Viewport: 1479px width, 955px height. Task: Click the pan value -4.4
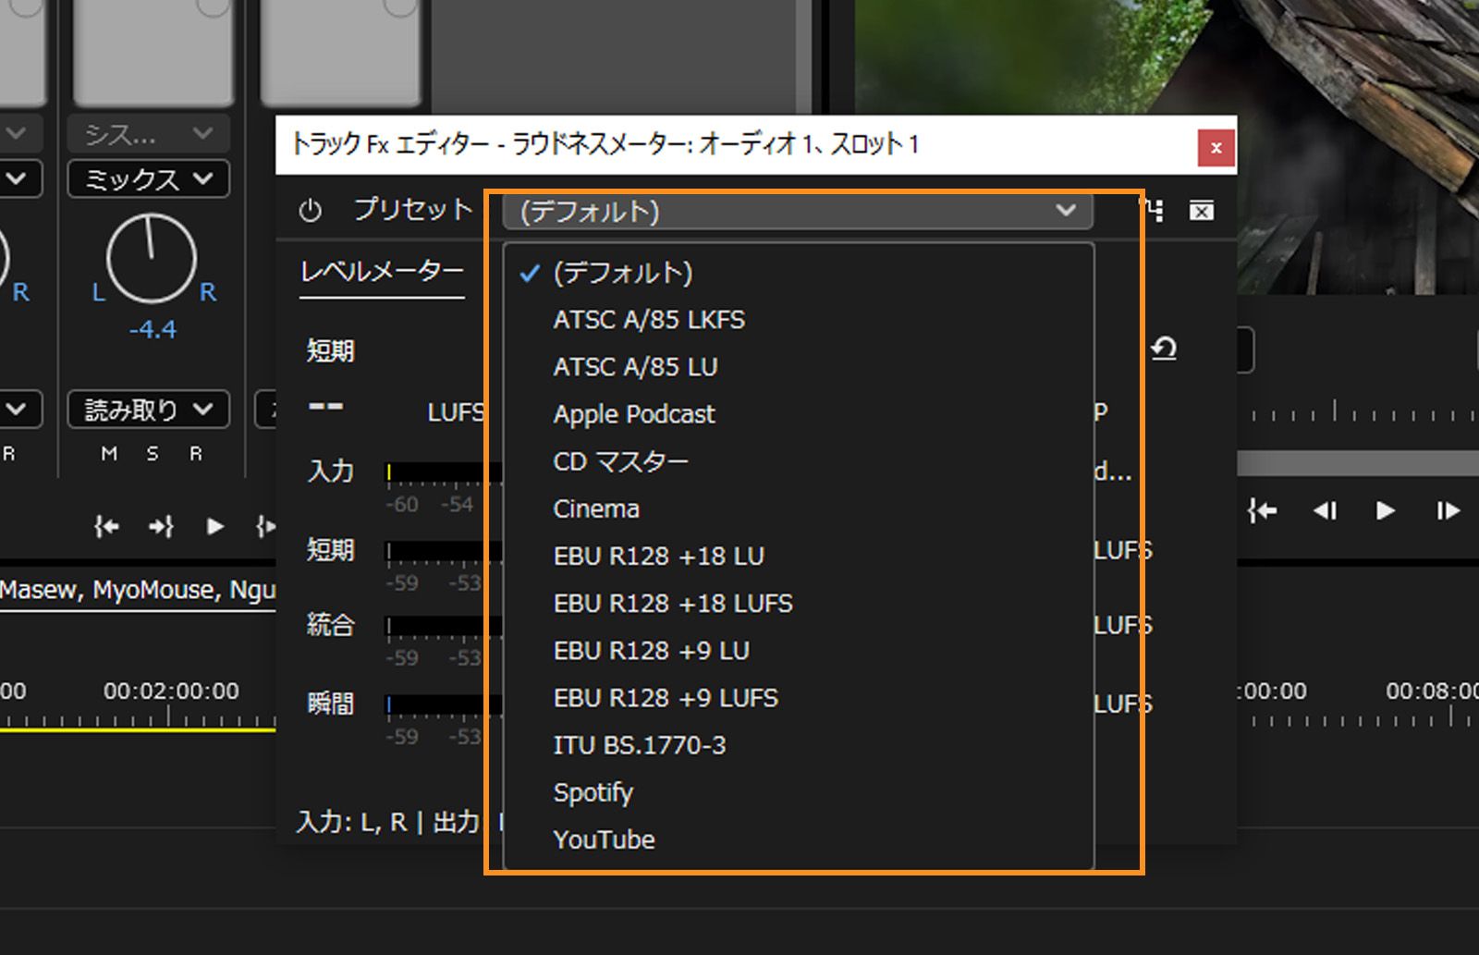[x=153, y=330]
